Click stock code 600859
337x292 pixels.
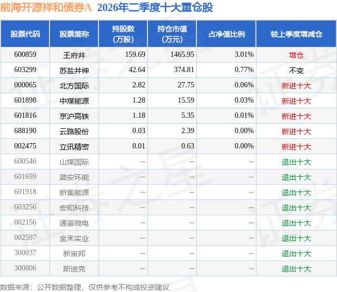click(x=25, y=54)
